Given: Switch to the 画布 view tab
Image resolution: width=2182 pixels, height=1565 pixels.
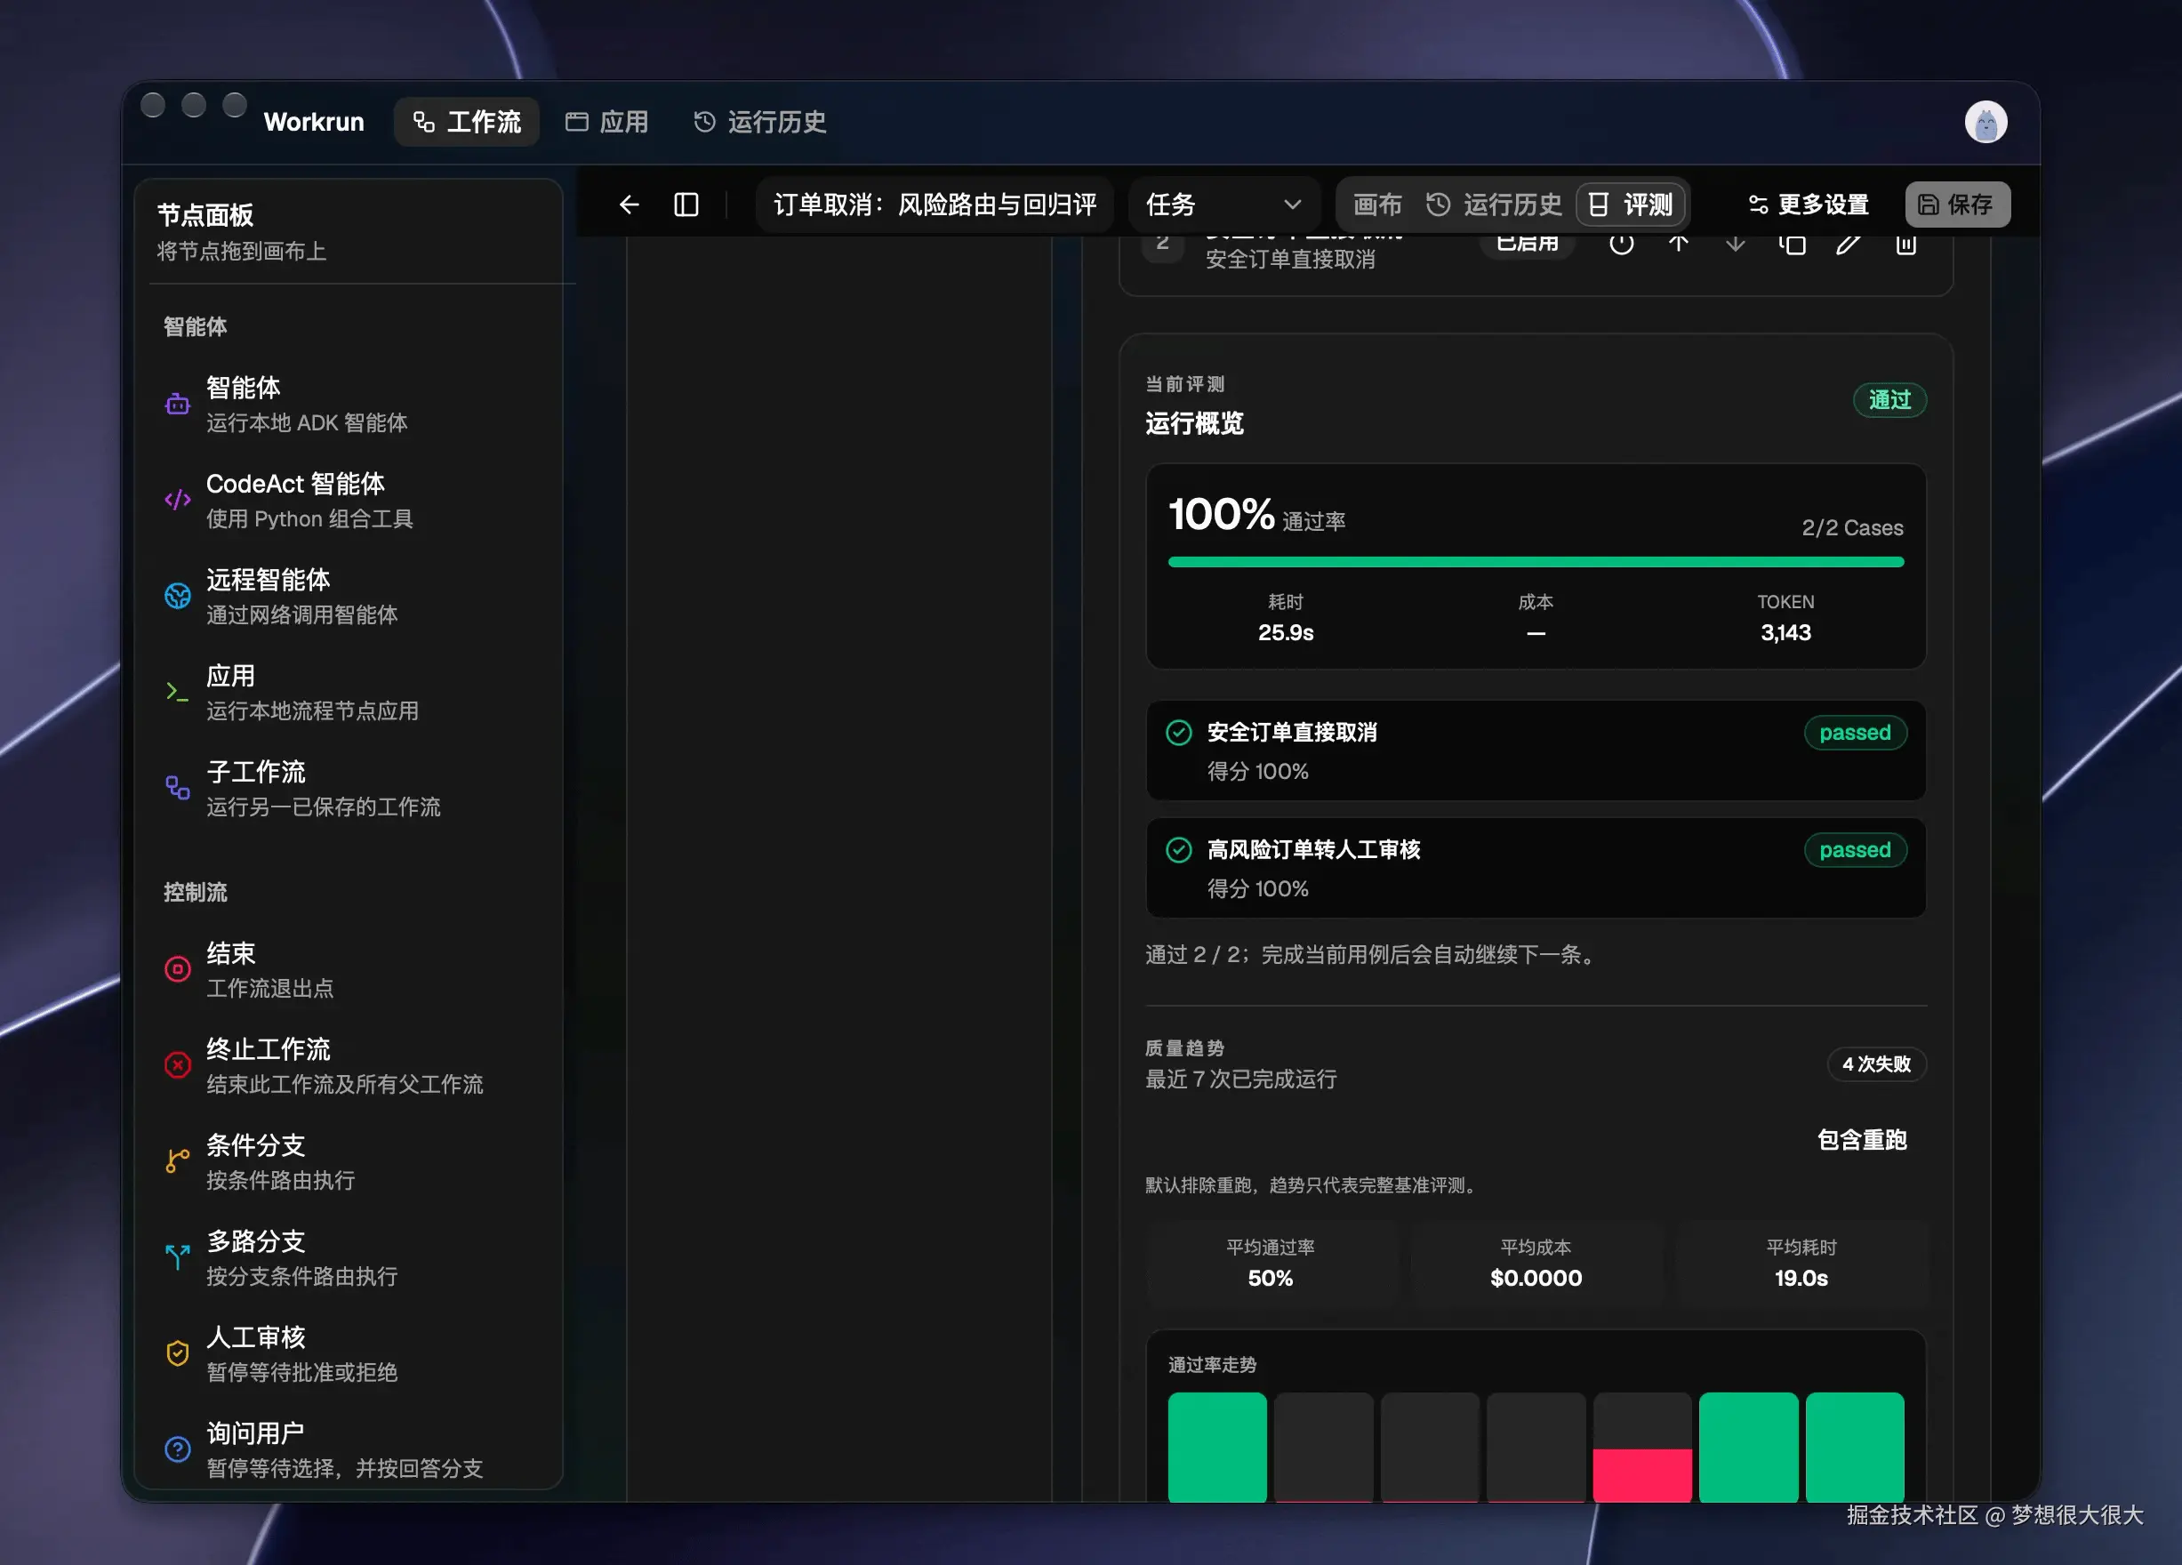Looking at the screenshot, I should point(1376,205).
